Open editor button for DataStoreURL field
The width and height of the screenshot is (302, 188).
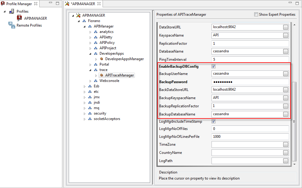pyautogui.click(x=286, y=27)
